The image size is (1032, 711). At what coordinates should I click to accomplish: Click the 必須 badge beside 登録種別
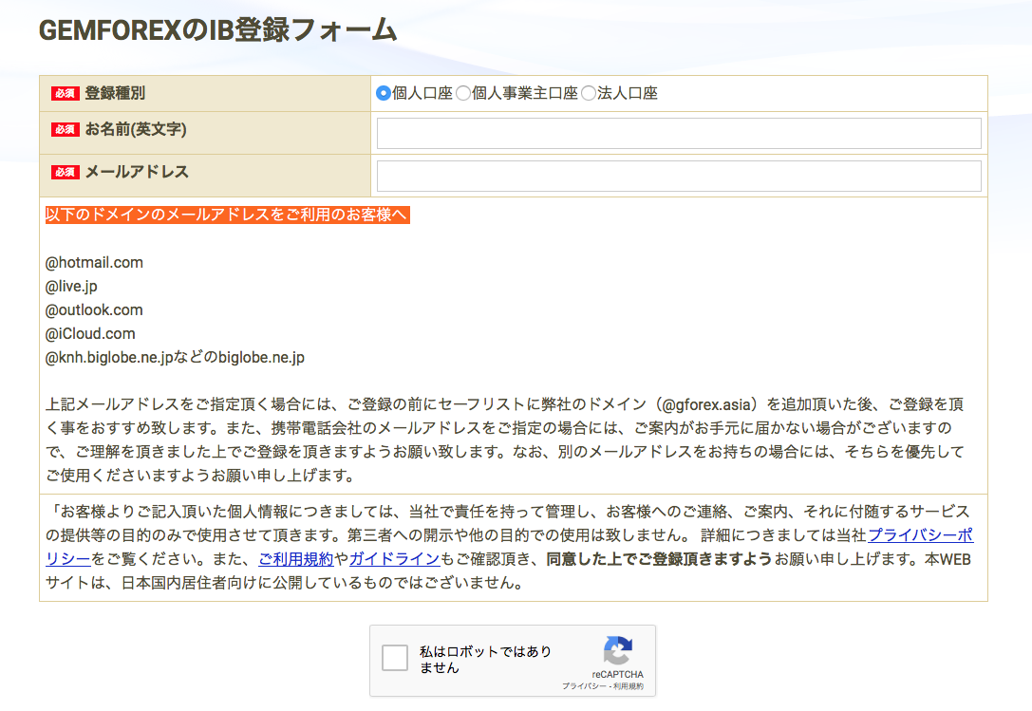point(66,93)
